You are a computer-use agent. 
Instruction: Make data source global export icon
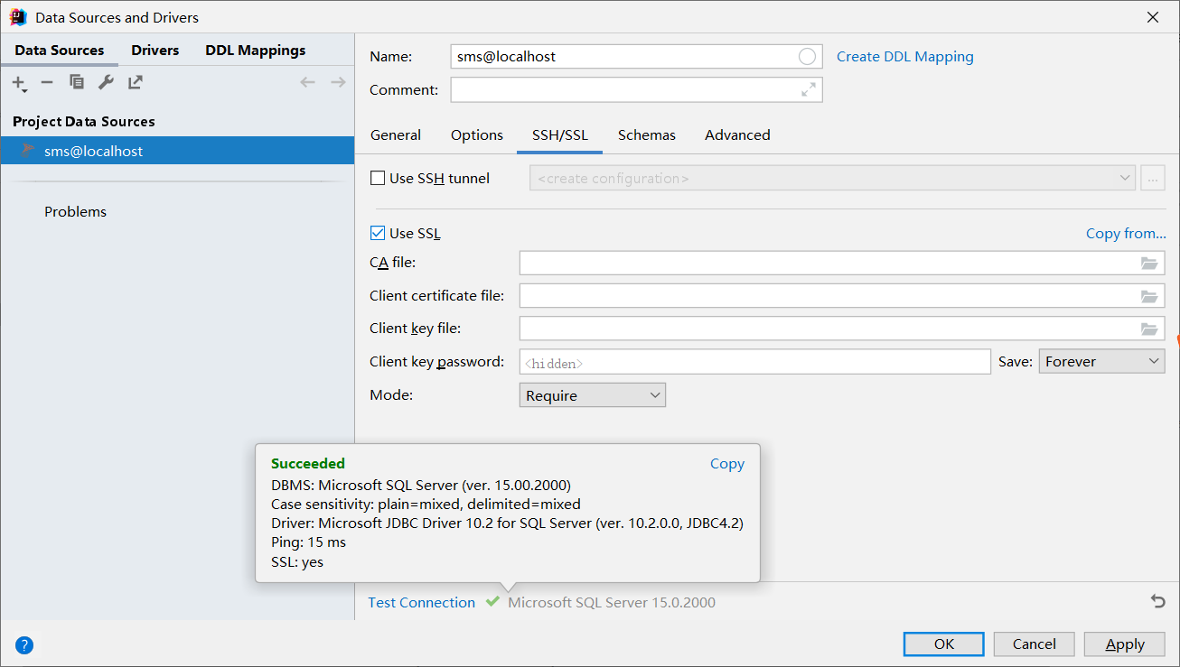pos(136,82)
